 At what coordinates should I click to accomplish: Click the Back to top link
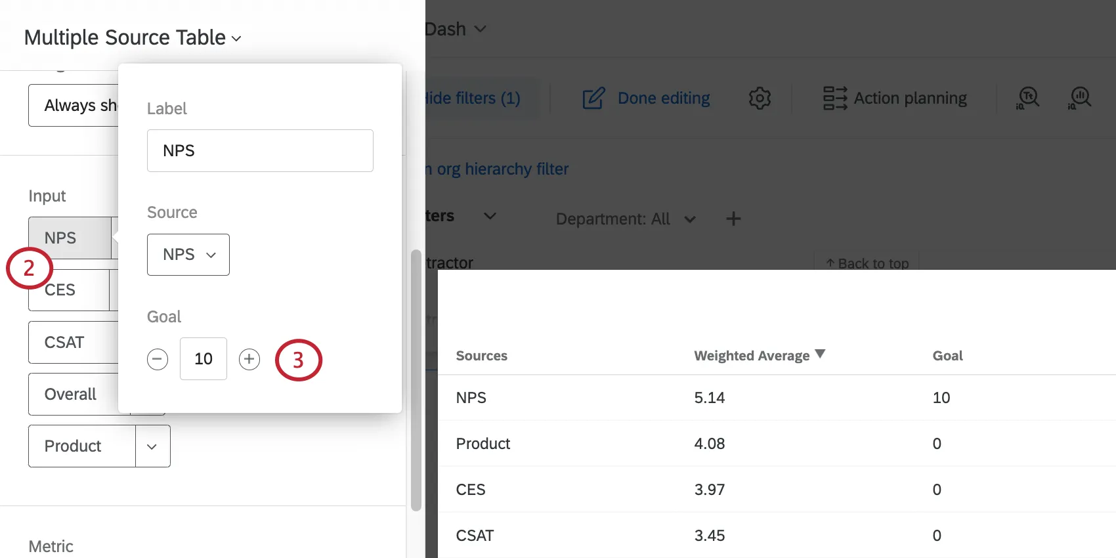click(867, 263)
